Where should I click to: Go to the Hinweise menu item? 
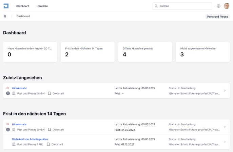pos(42,6)
